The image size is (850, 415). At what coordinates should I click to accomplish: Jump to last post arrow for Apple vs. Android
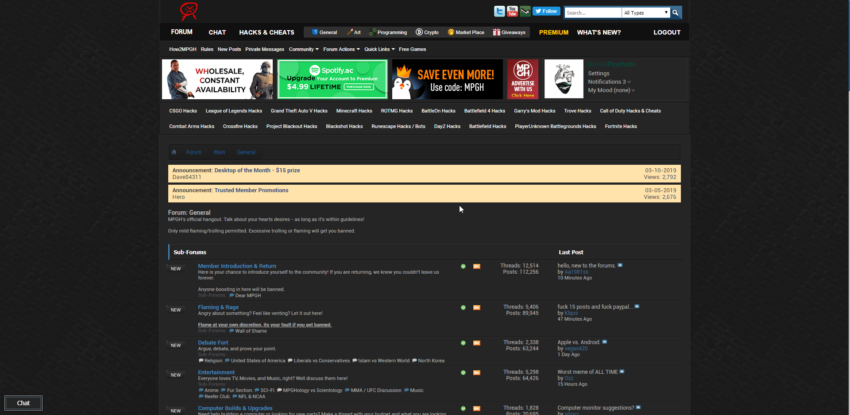pos(605,341)
